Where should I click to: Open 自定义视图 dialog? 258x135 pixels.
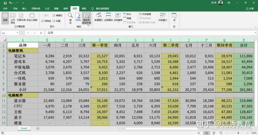click(32, 17)
